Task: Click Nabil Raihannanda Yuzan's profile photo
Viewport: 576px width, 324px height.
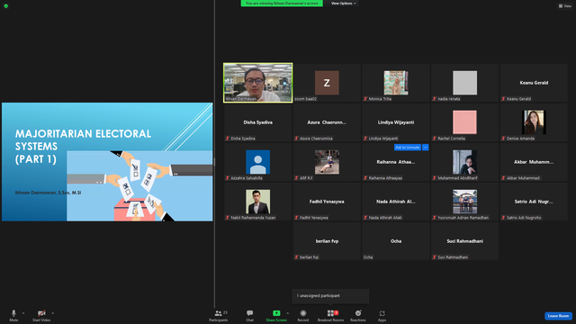Action: pyautogui.click(x=258, y=202)
